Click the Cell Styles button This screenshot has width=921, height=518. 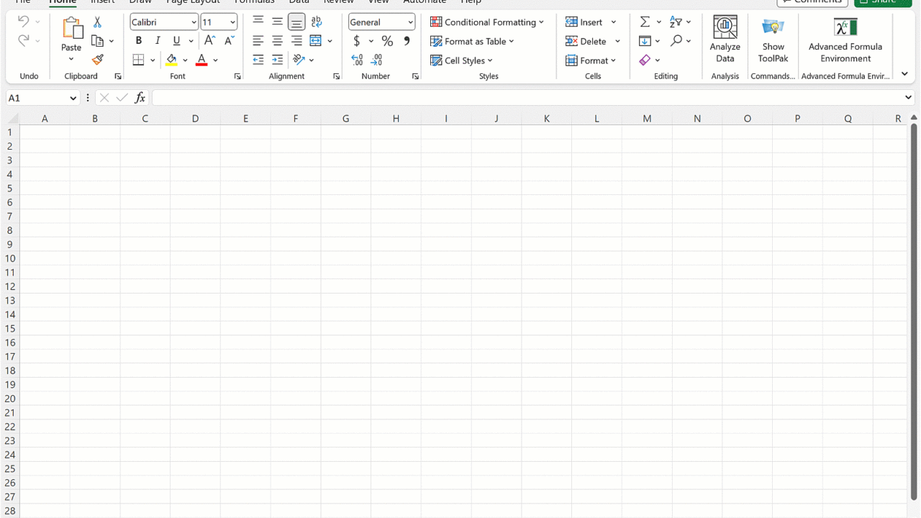coord(461,60)
